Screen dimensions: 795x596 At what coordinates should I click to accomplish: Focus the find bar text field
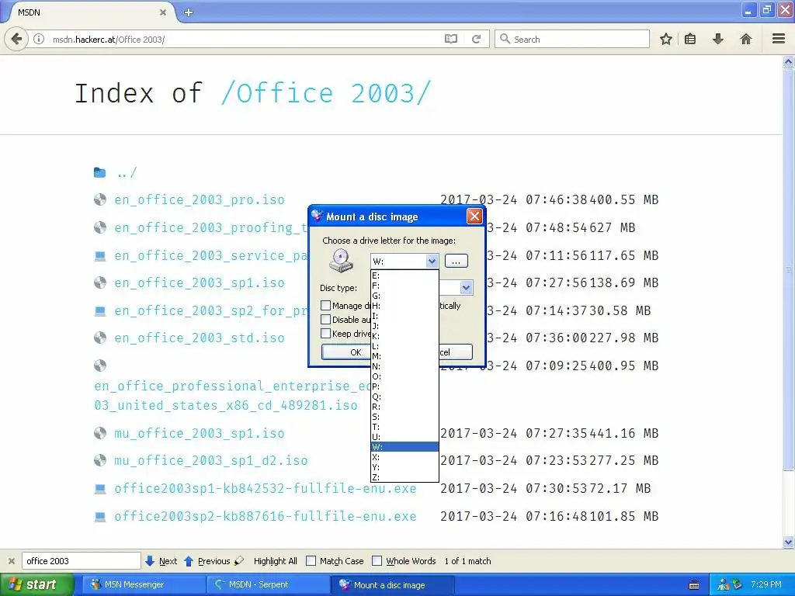(81, 561)
